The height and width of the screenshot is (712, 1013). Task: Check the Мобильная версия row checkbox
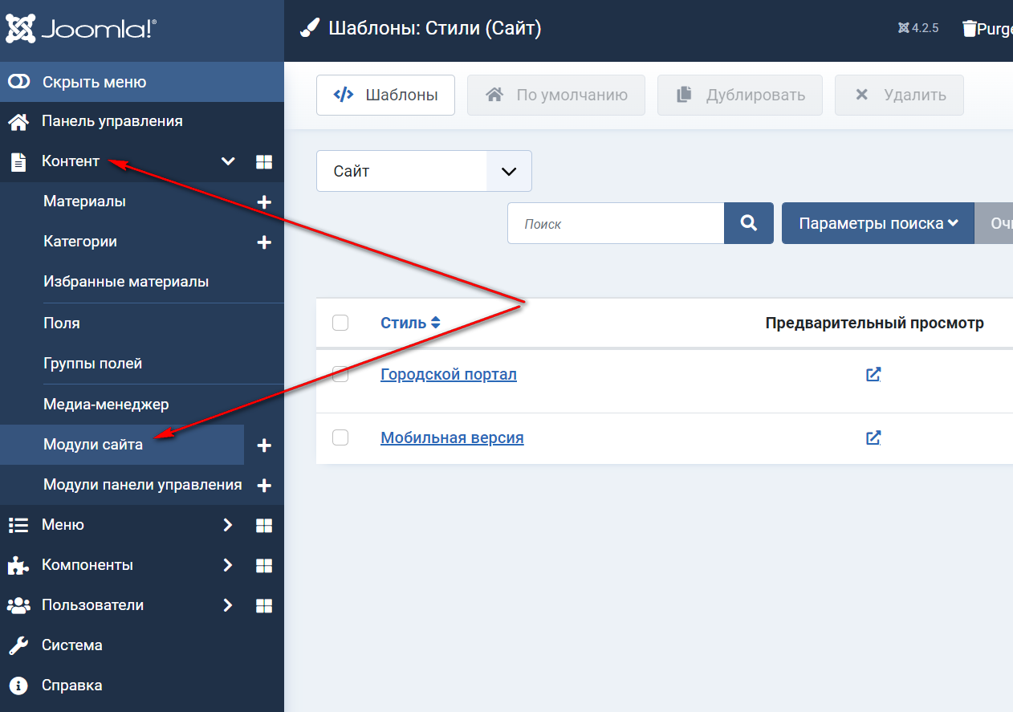point(340,437)
